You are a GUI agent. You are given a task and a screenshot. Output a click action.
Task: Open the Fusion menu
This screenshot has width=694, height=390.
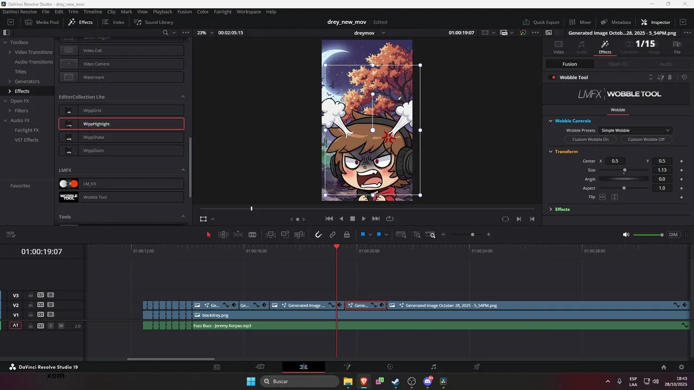[x=184, y=11]
